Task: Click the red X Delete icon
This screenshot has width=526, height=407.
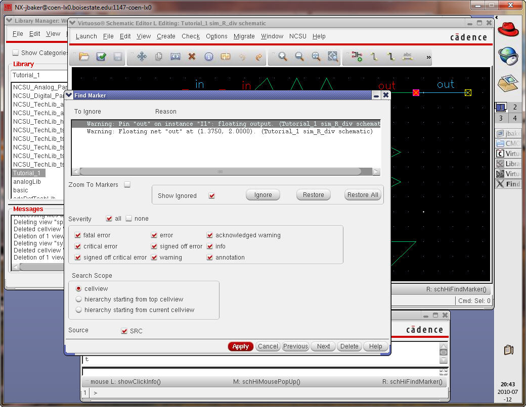Action: 192,57
